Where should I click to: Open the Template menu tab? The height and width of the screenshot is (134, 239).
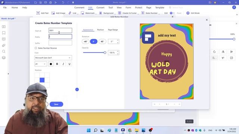pos(159,7)
